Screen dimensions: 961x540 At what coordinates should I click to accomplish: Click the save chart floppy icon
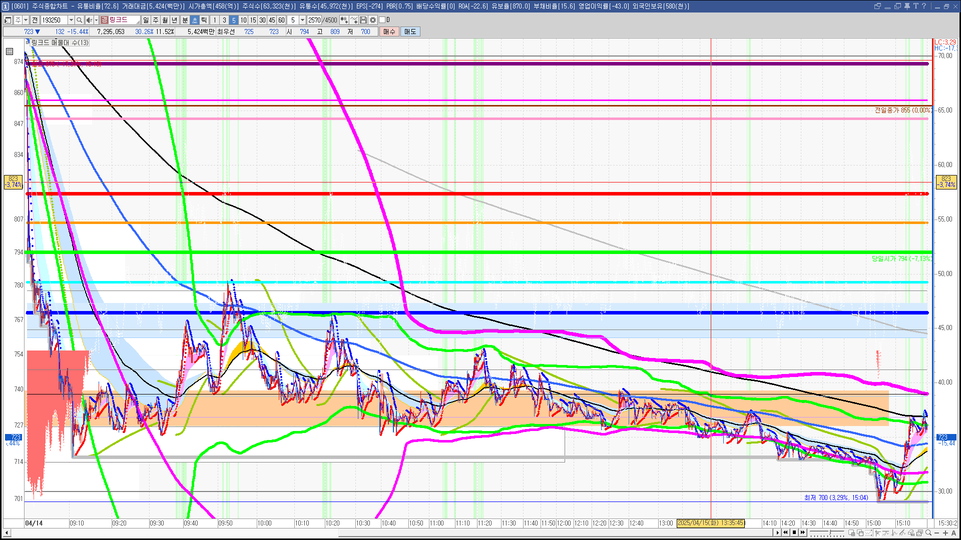coord(363,20)
